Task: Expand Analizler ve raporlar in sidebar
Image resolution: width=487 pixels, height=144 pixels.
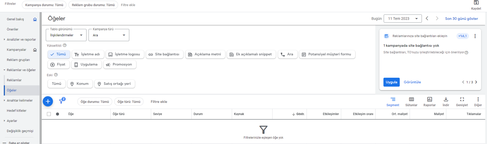Action: click(21, 39)
